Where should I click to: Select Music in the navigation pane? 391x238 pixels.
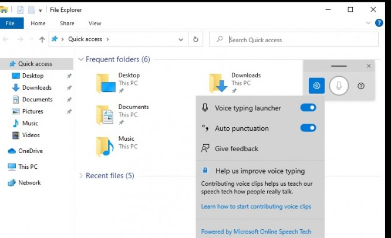tap(30, 123)
